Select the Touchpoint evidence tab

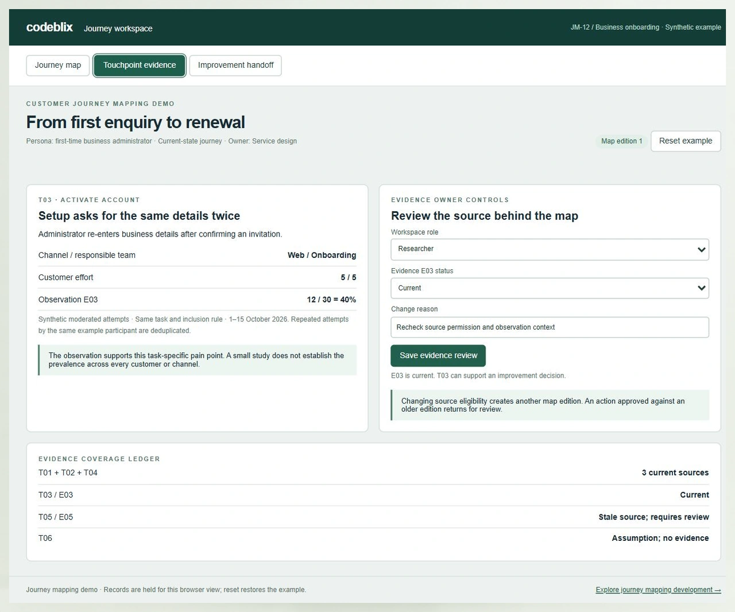tap(140, 65)
